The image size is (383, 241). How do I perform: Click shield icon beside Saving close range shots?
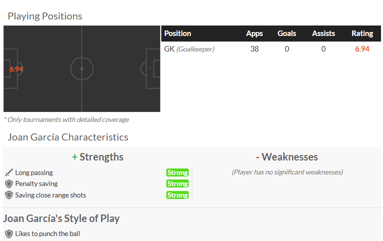[x=8, y=195]
